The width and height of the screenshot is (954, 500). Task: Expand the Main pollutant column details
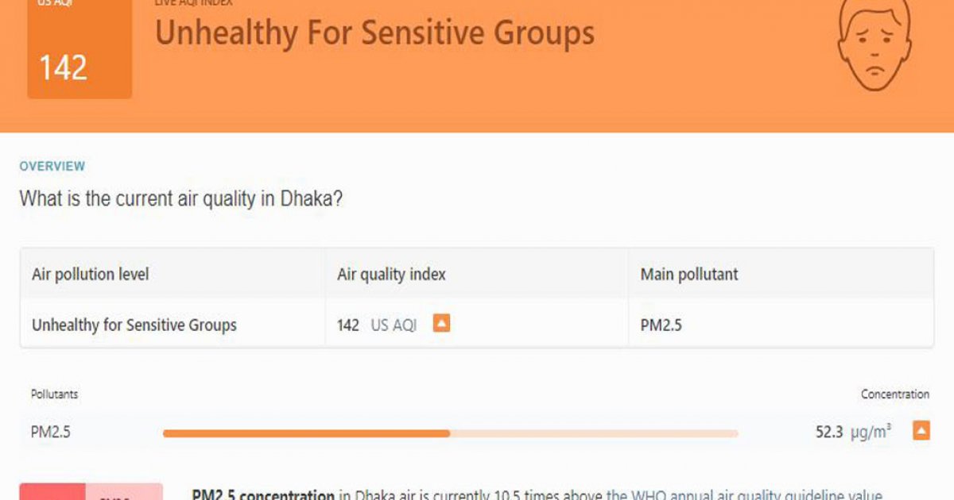pos(688,274)
